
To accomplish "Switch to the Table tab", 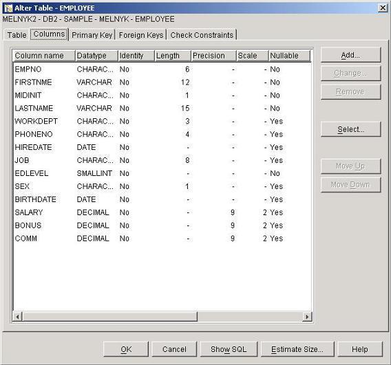I will (17, 35).
